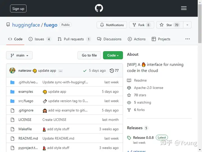Open commit 'Update sync-with-huggingf...'

pos(65,82)
